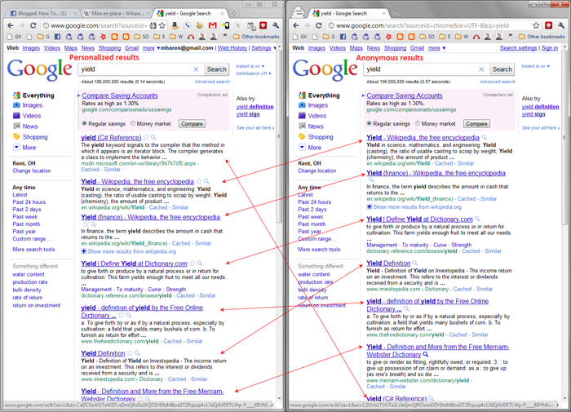This screenshot has width=571, height=412.
Task: Open the SafeSearch off dropdown in left window
Action: (x=254, y=73)
